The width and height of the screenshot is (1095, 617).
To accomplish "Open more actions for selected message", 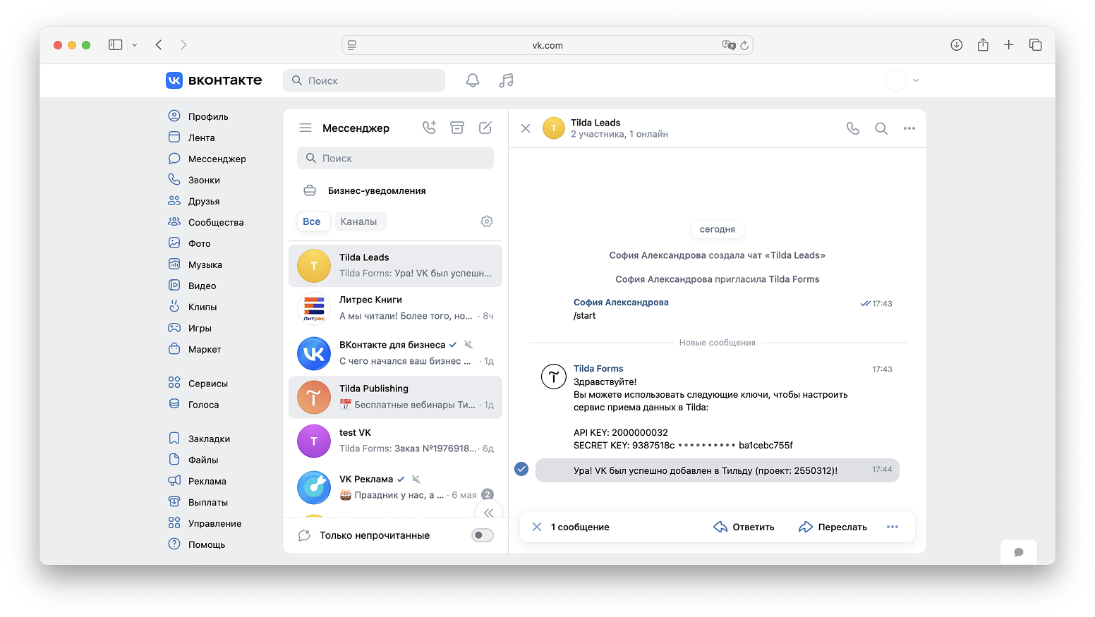I will pyautogui.click(x=893, y=527).
